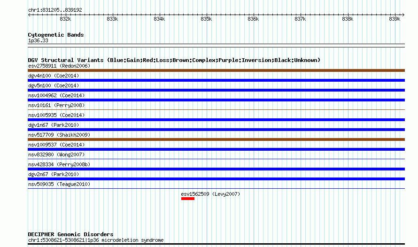418x247 pixels.
Task: Click the 837k ruler tick label
Action: click(x=300, y=19)
